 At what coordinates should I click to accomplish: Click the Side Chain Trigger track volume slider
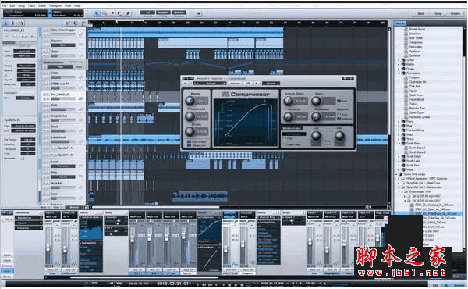pyautogui.click(x=63, y=34)
